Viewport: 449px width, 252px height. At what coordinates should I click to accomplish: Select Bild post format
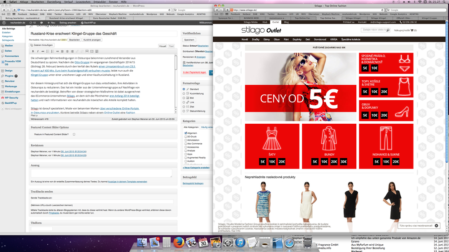coord(184,98)
